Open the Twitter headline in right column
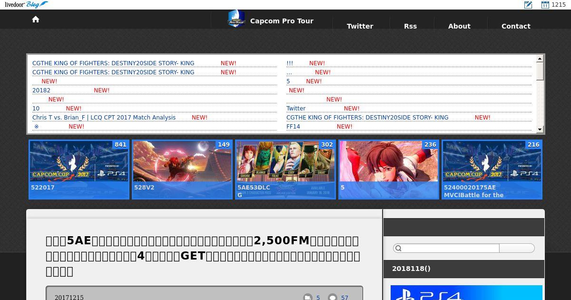 coord(296,108)
